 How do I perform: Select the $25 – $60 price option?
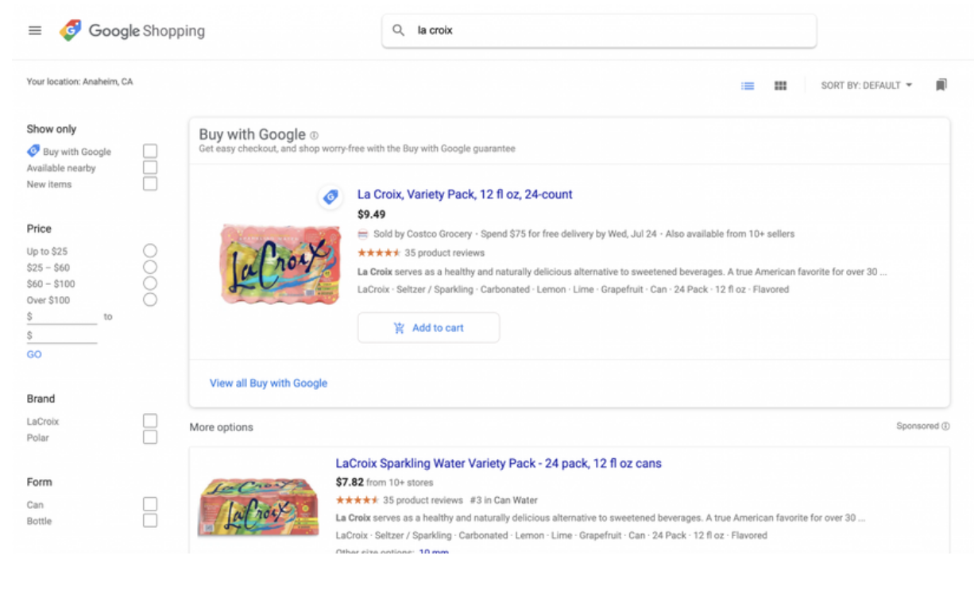point(150,267)
